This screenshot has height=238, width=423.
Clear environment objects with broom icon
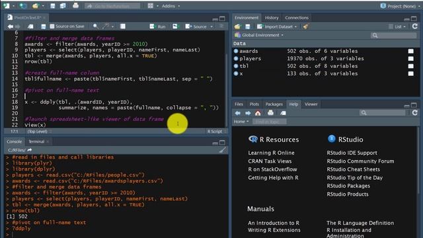coord(305,26)
